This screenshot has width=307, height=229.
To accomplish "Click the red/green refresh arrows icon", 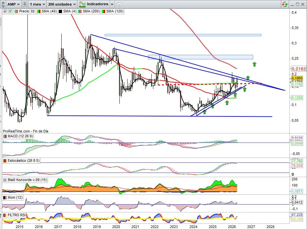I will tap(285, 4).
